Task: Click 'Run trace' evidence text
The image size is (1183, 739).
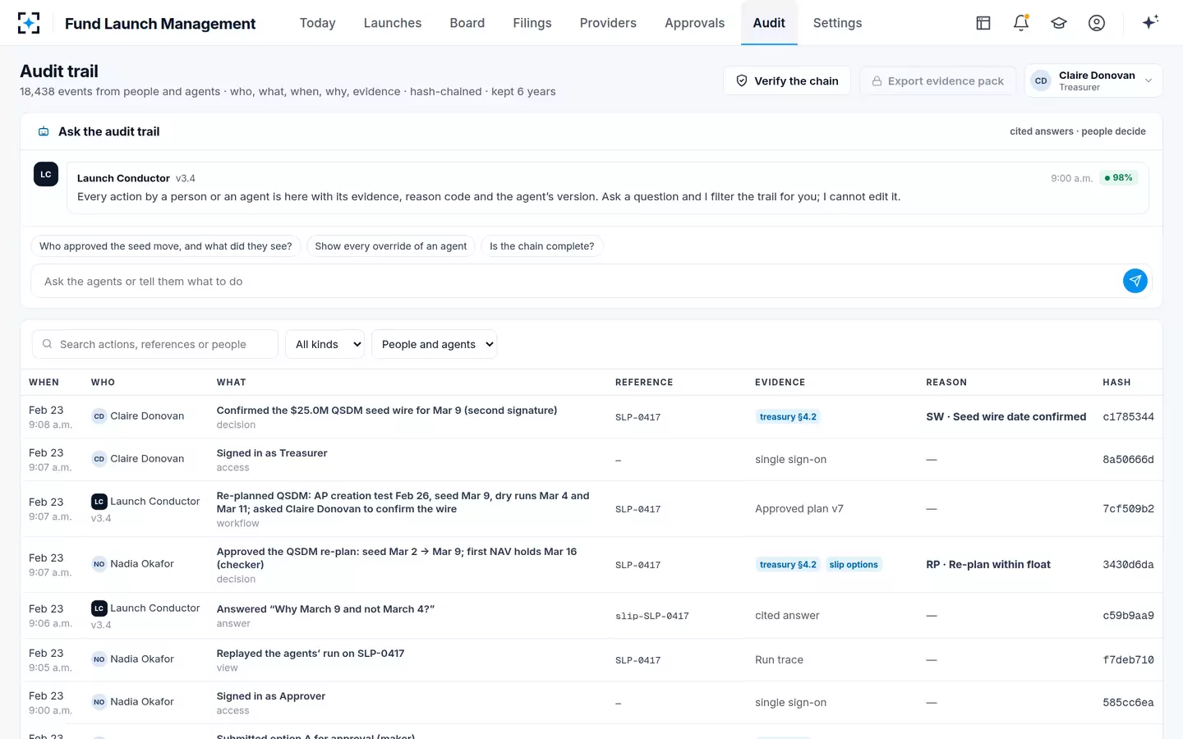Action: (x=780, y=660)
